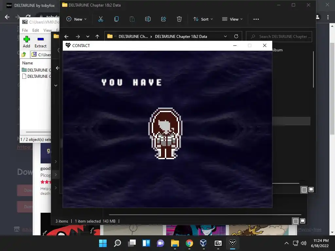Click the Chrome profile avatar icon

pos(318,17)
